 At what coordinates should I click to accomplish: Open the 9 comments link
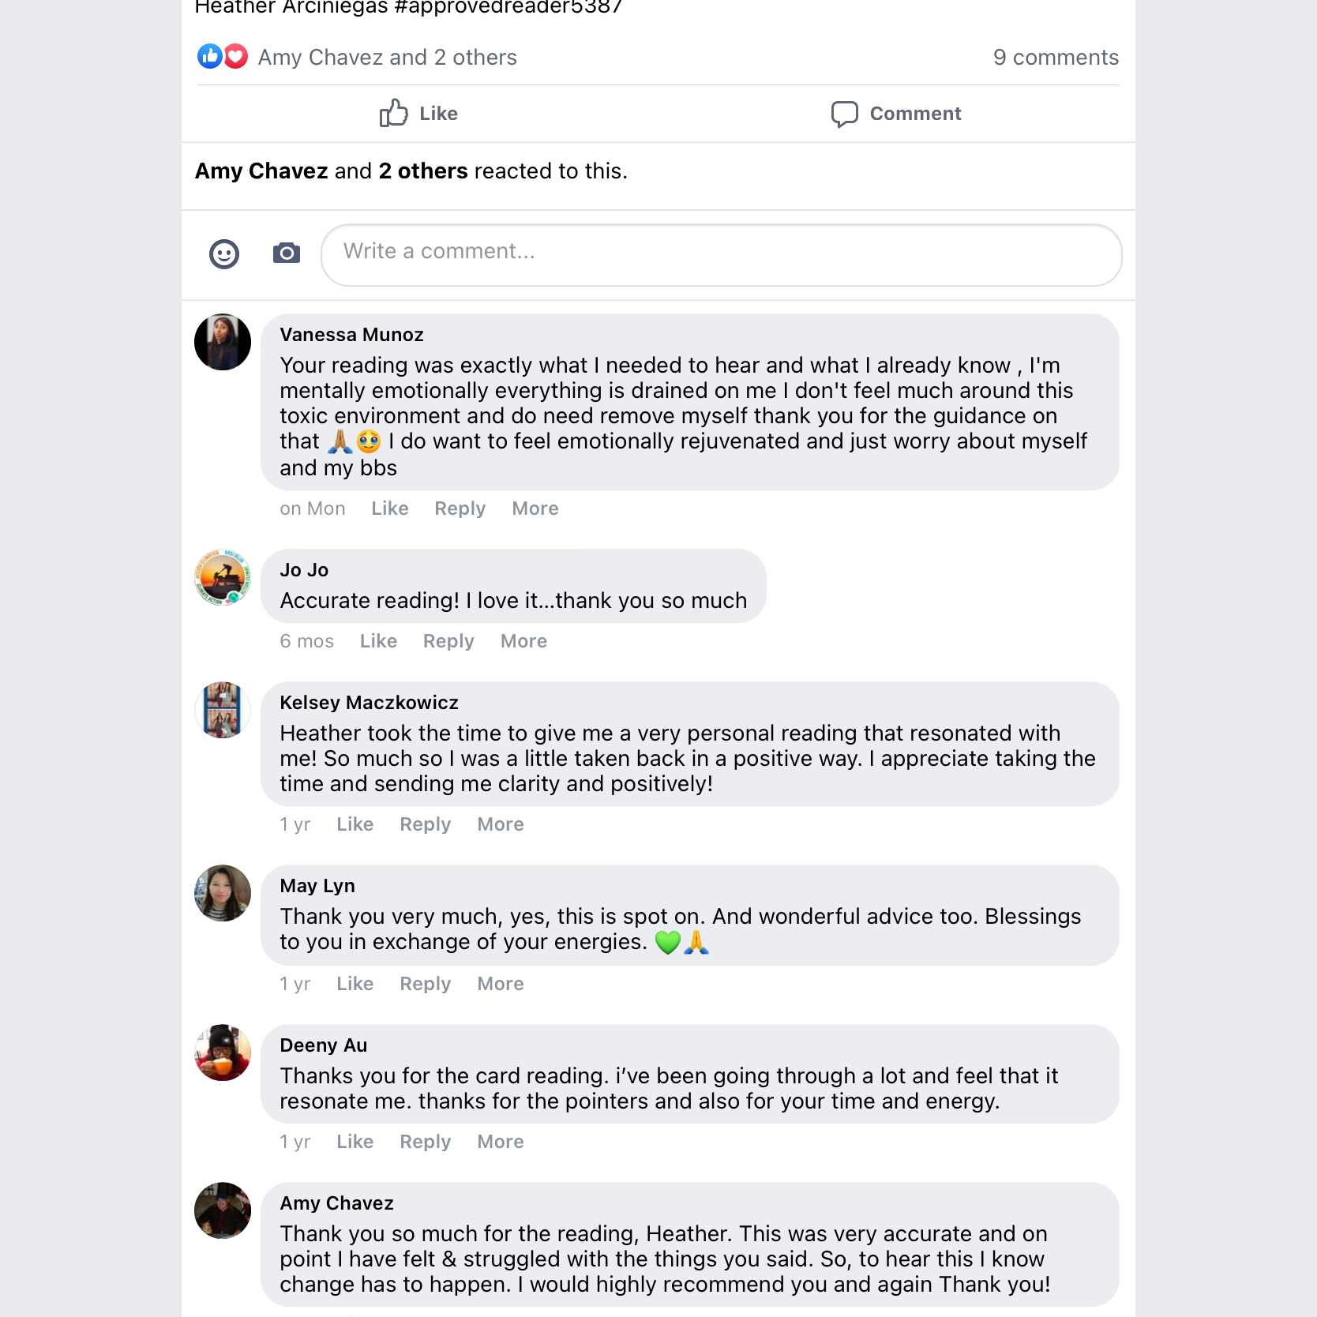(x=1055, y=58)
